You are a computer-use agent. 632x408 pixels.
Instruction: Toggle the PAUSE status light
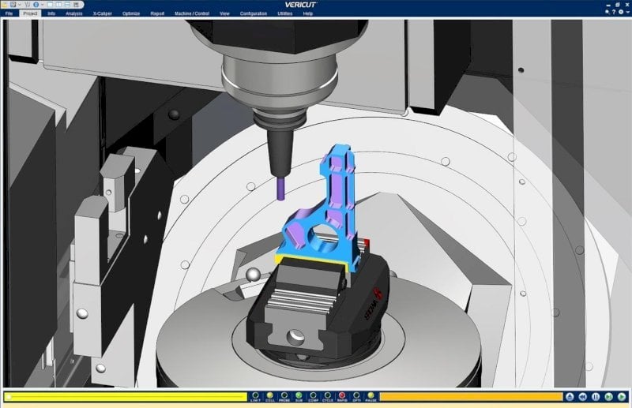[x=371, y=397]
